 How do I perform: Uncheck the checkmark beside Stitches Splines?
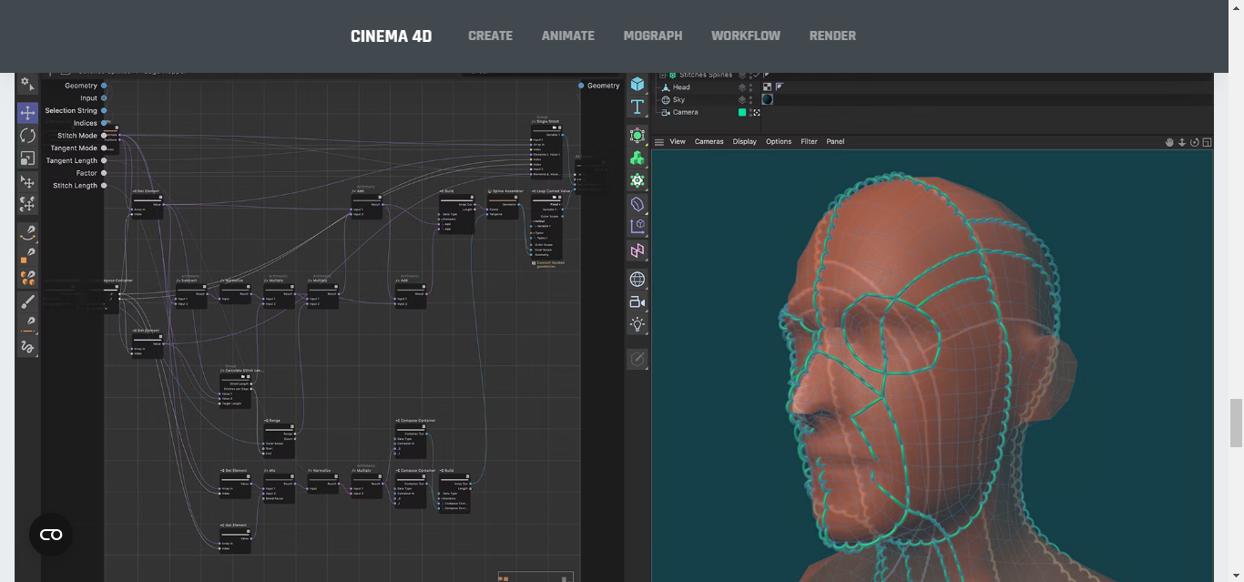pos(757,75)
